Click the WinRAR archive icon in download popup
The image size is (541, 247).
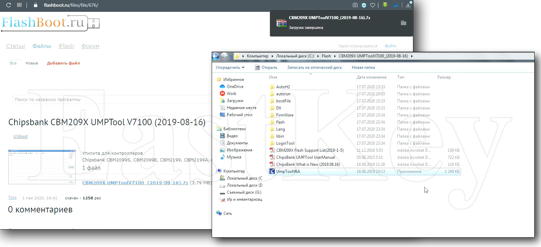[x=281, y=23]
